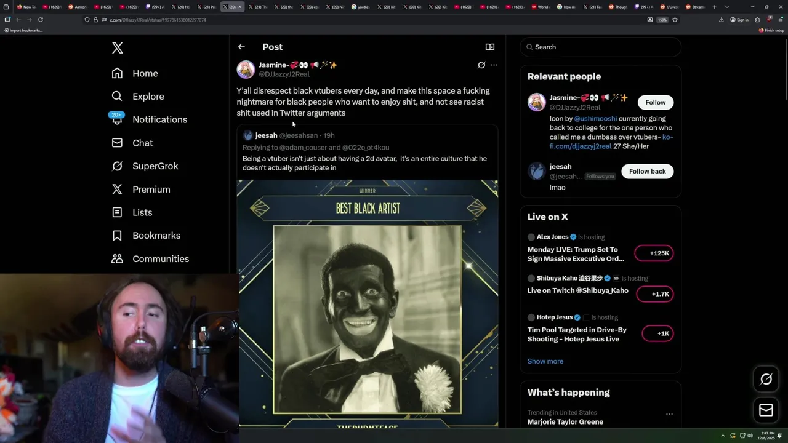Click Show more under Live on X
This screenshot has width=788, height=443.
pyautogui.click(x=545, y=361)
